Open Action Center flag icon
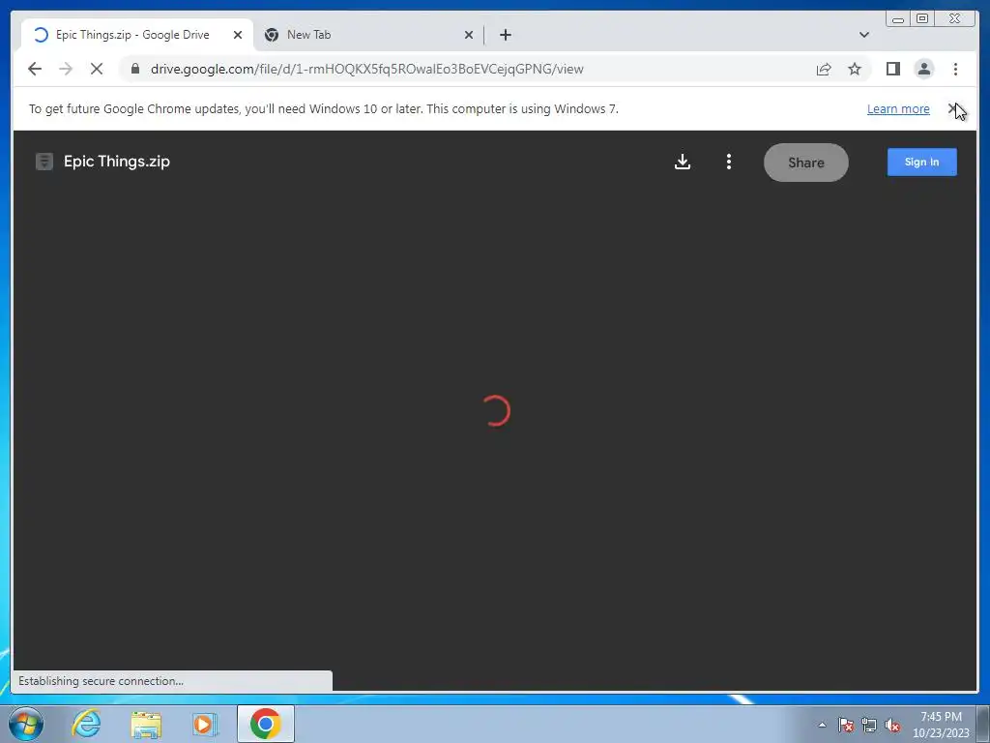 click(845, 725)
